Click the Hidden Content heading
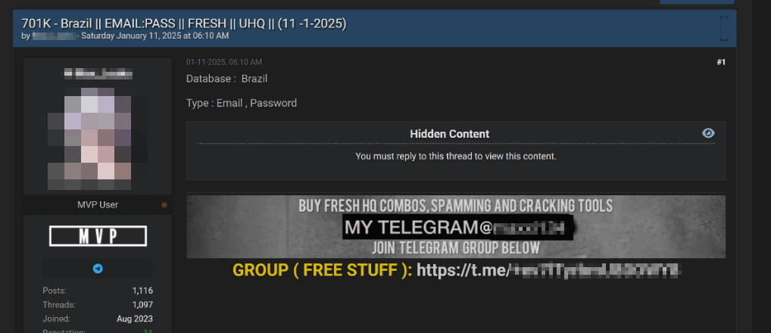This screenshot has width=771, height=333. [x=449, y=134]
